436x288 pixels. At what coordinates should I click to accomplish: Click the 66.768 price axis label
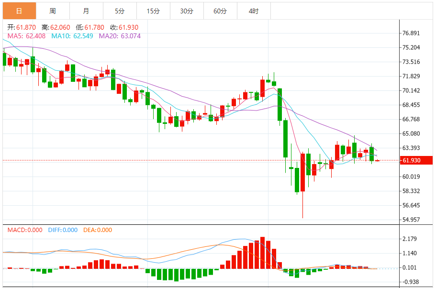411,119
